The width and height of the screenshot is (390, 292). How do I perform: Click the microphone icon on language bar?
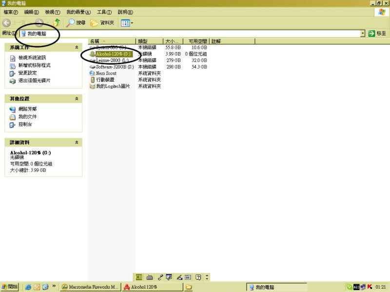tap(160, 277)
